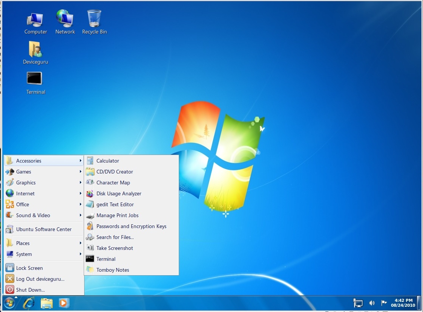The image size is (423, 312).
Task: Click the network tray icon
Action: click(x=358, y=303)
